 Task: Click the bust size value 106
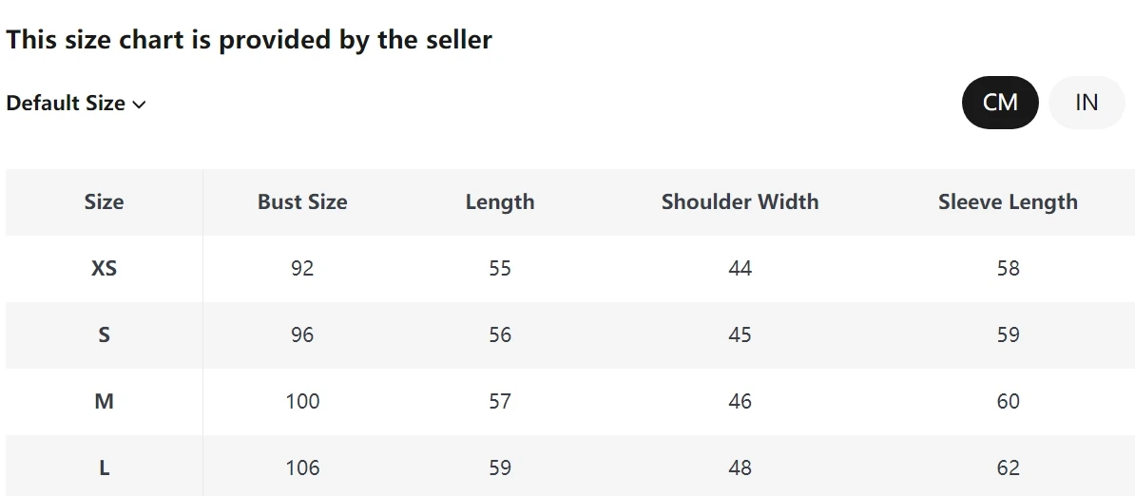302,467
